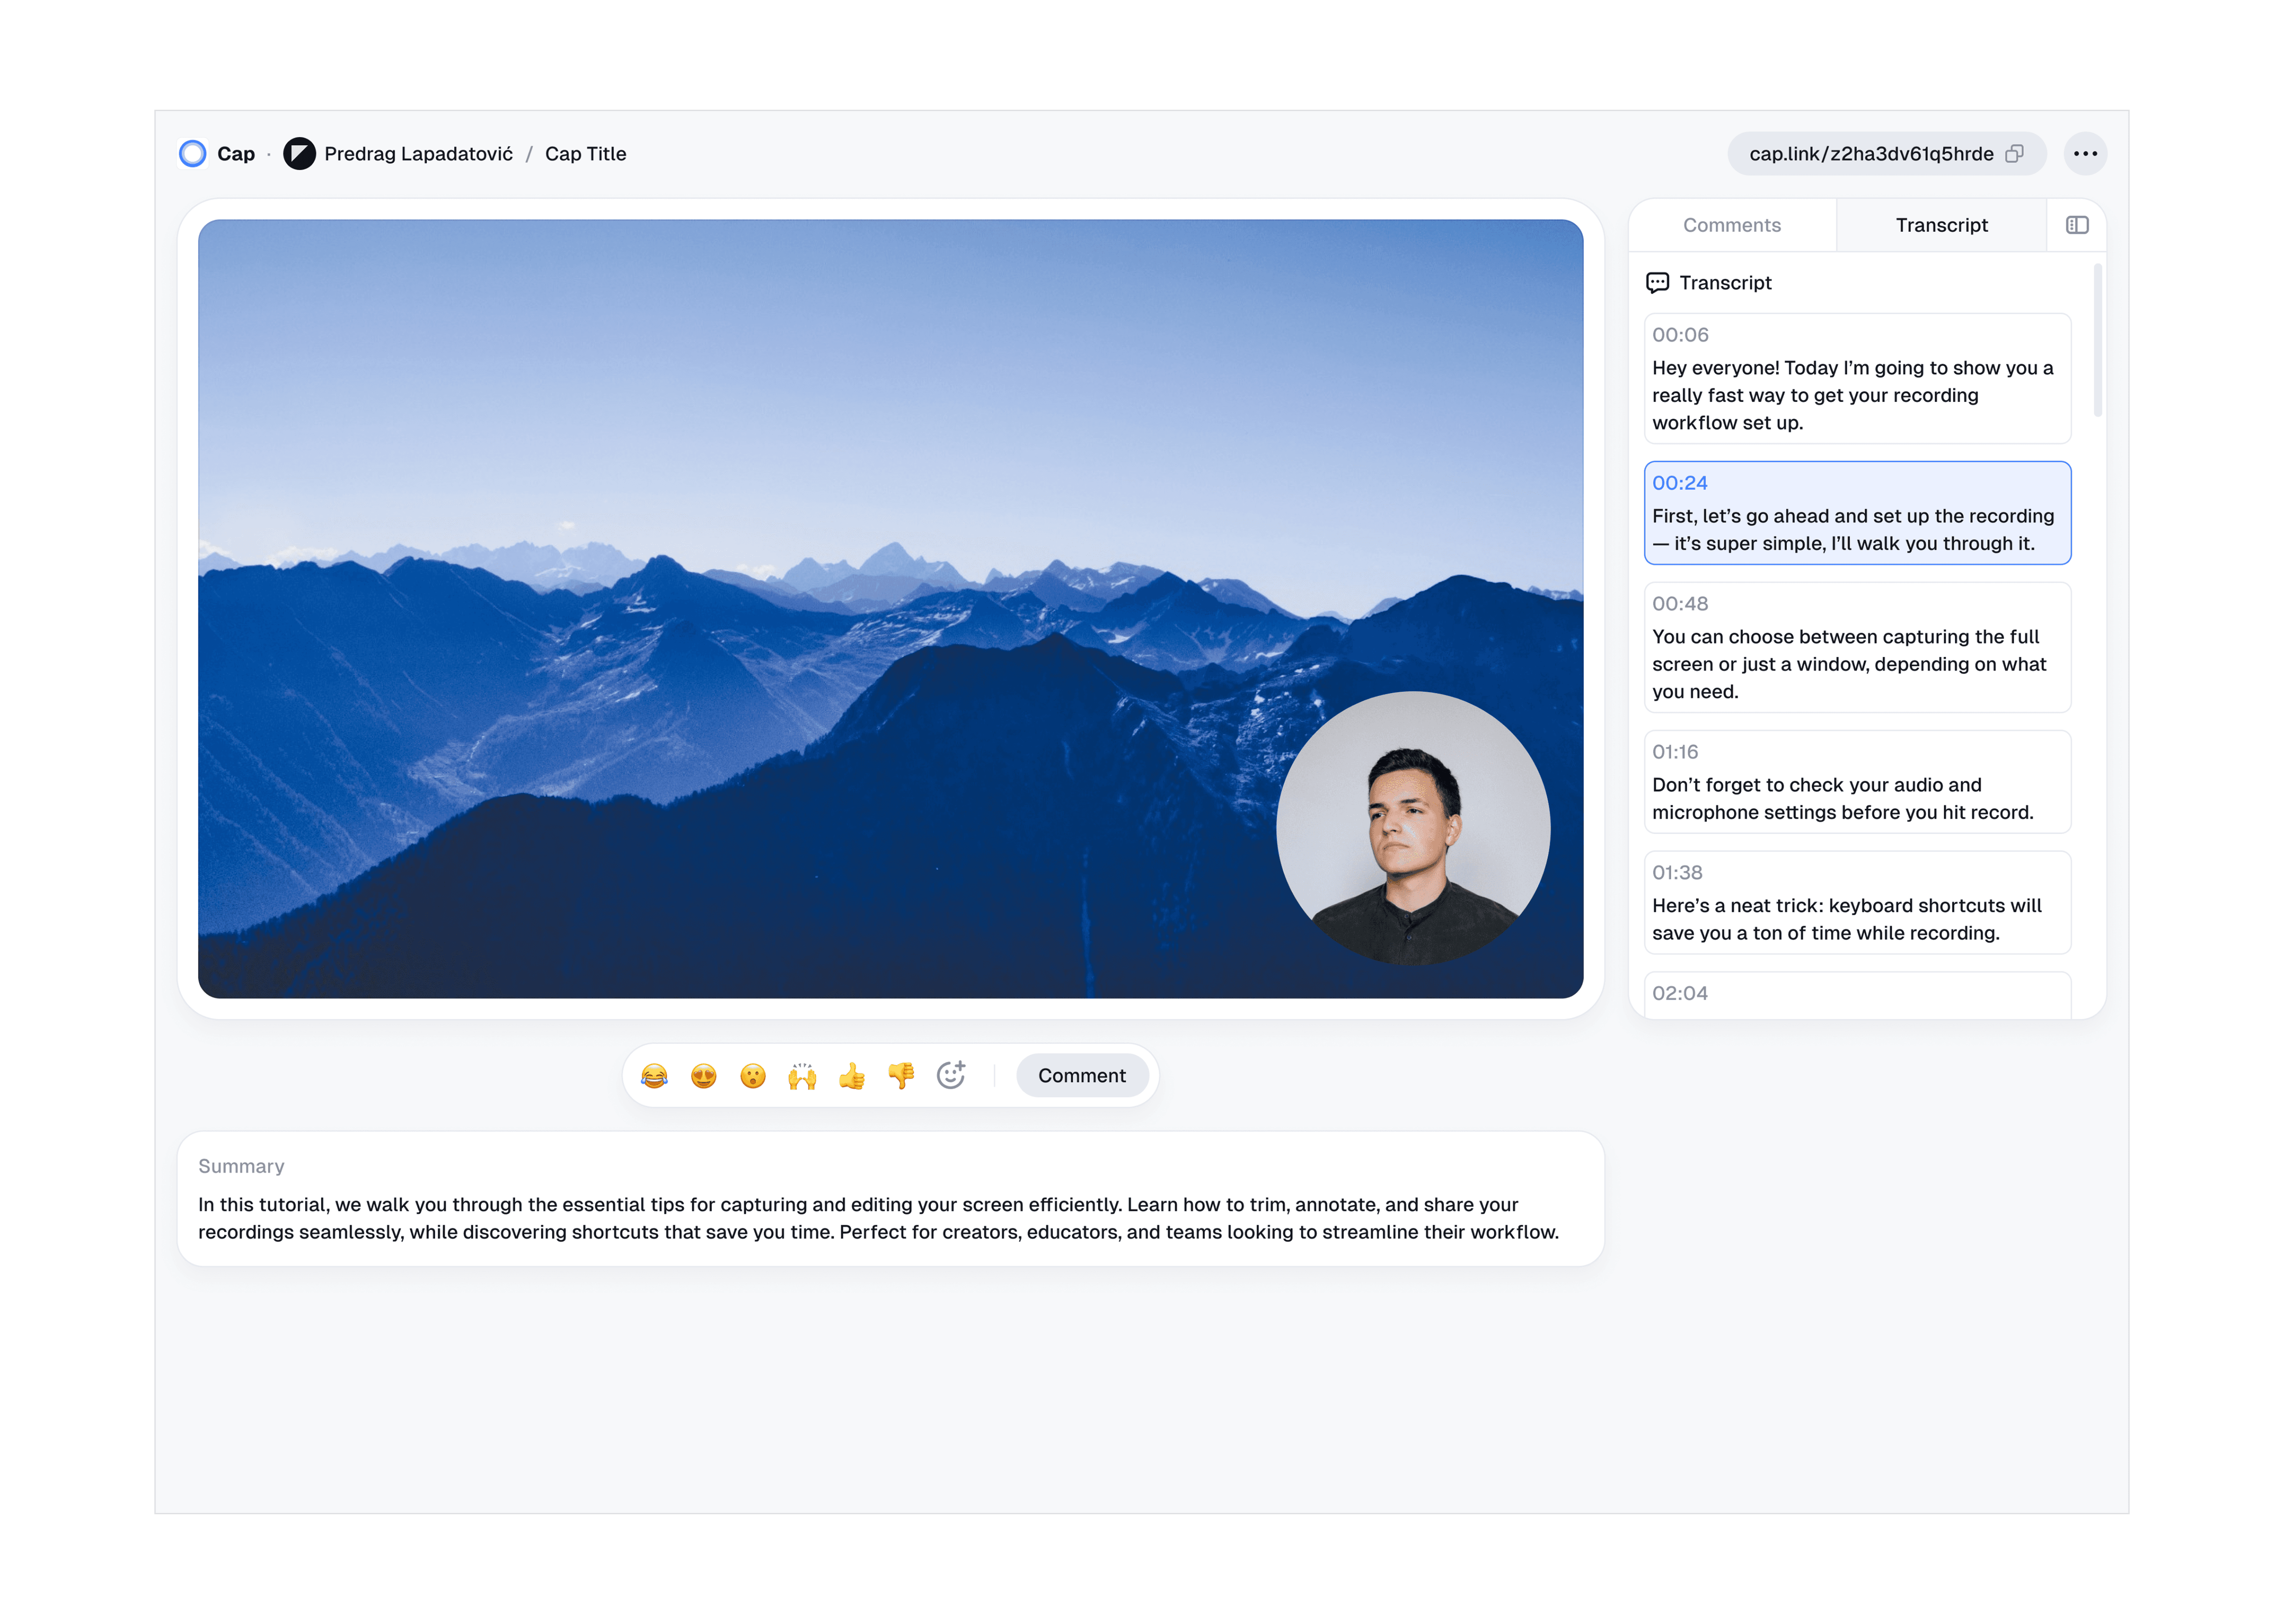Click Predrag Lapadatović's avatar icon

point(299,154)
